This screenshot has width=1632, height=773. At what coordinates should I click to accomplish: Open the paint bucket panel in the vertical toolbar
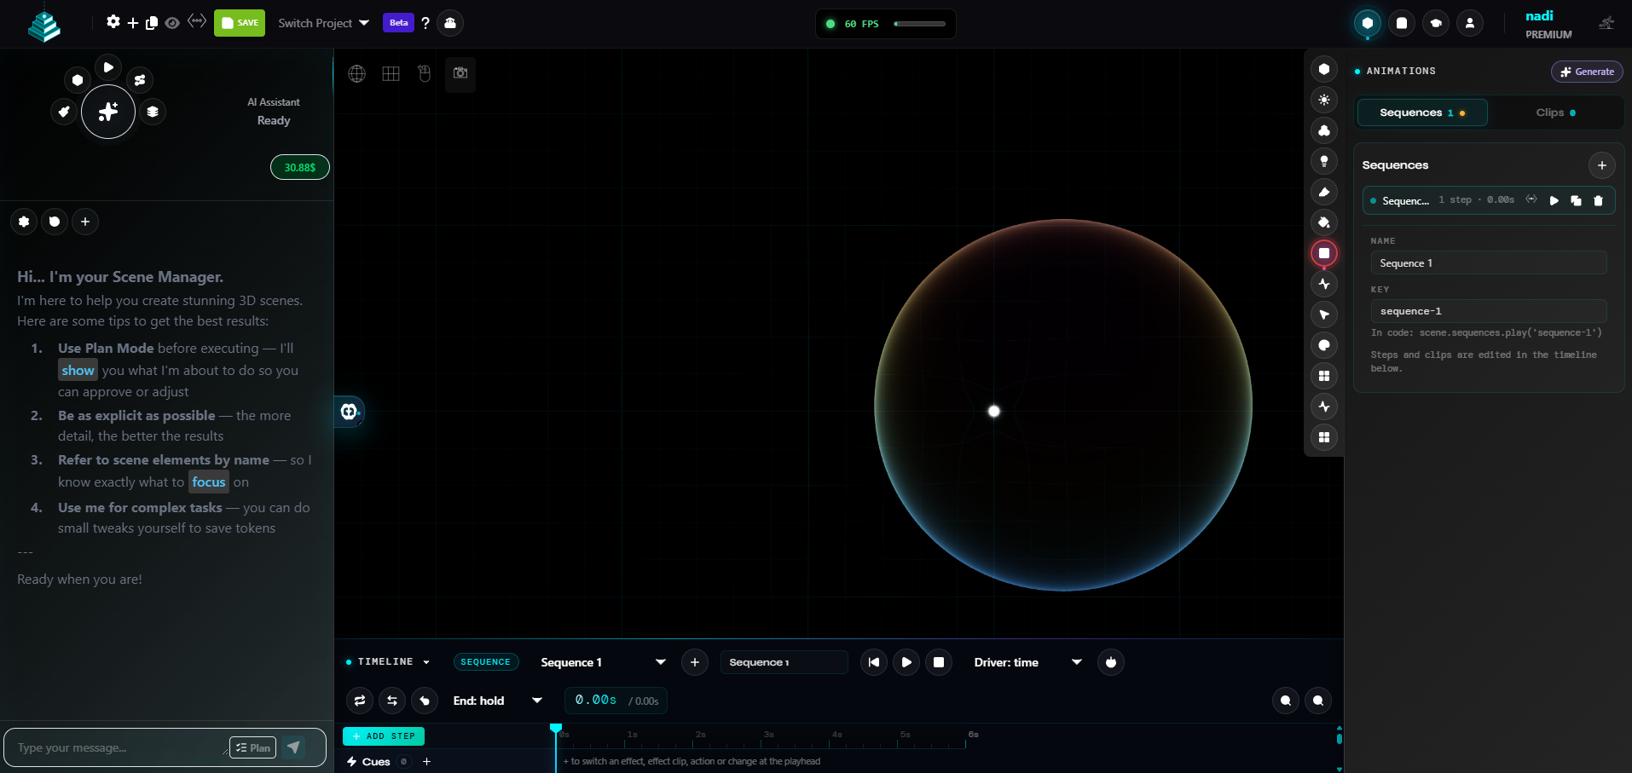[1324, 222]
